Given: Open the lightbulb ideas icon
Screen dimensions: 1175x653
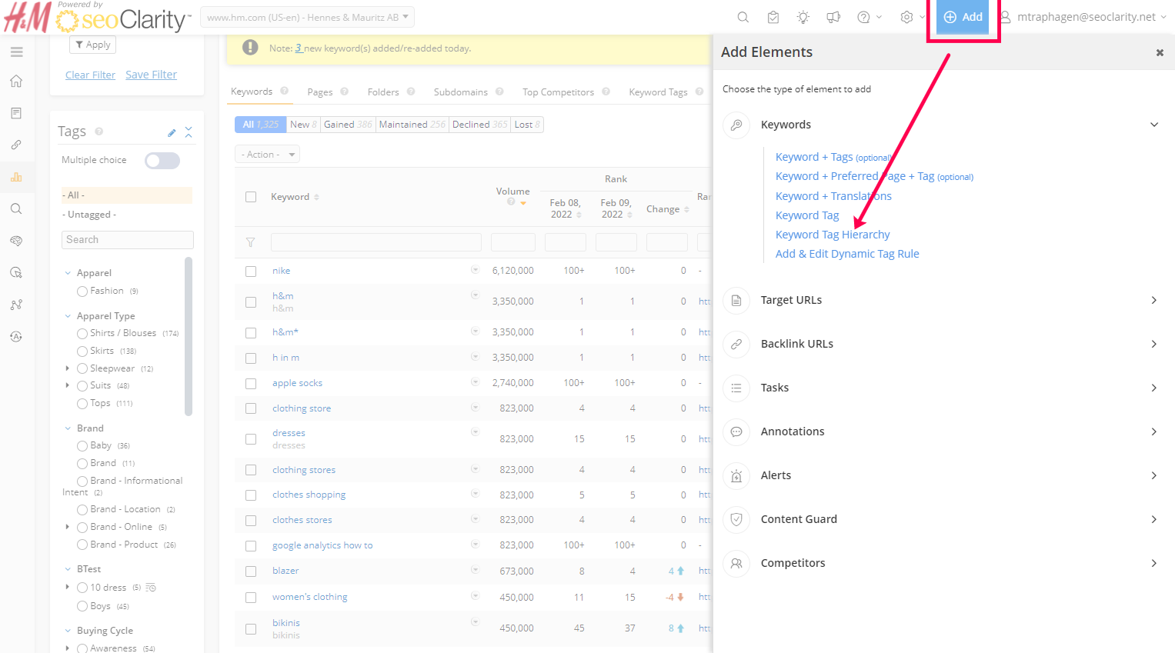Looking at the screenshot, I should (x=803, y=17).
